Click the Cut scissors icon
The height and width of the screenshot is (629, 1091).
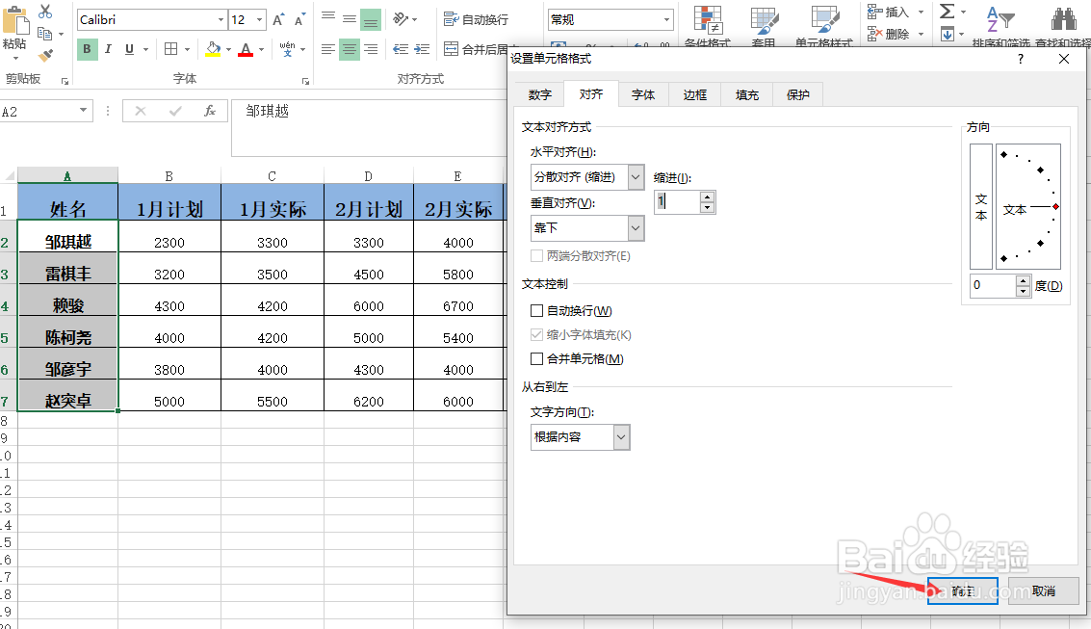click(45, 12)
